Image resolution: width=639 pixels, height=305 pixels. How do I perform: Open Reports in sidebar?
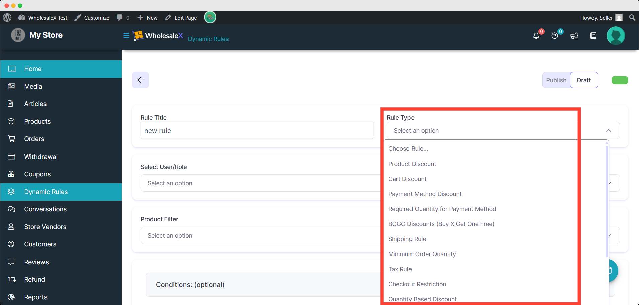(x=61, y=297)
